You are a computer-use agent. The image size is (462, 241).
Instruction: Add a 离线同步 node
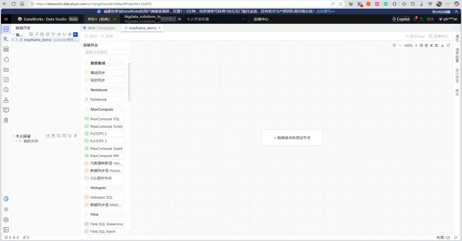click(104, 73)
